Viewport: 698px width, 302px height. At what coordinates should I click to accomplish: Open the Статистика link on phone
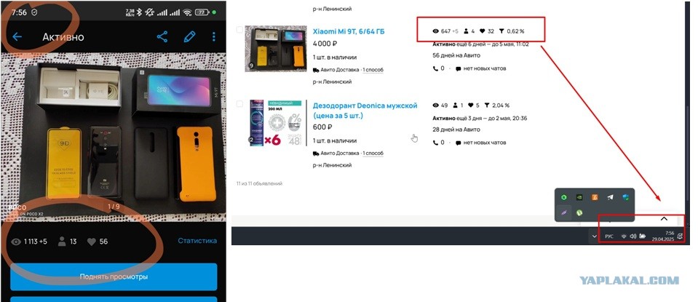[x=197, y=241]
